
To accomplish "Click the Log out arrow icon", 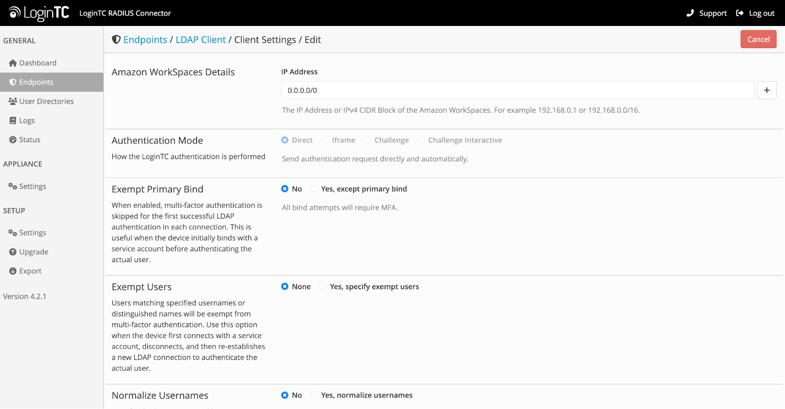I will point(740,13).
